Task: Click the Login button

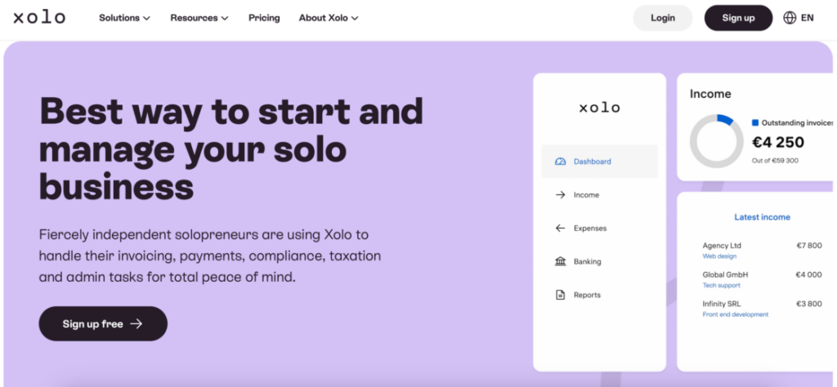Action: 662,18
